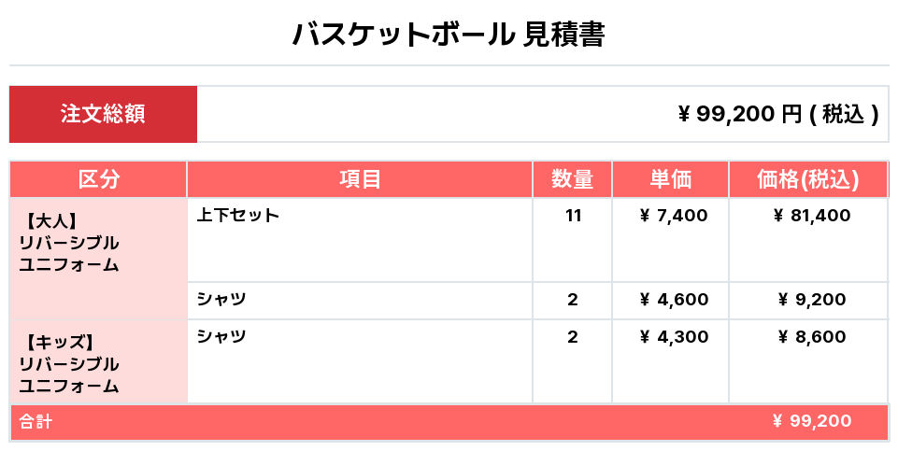Click the ¥ 4,600 unit price
Screen dimensions: 898x451
pyautogui.click(x=673, y=300)
